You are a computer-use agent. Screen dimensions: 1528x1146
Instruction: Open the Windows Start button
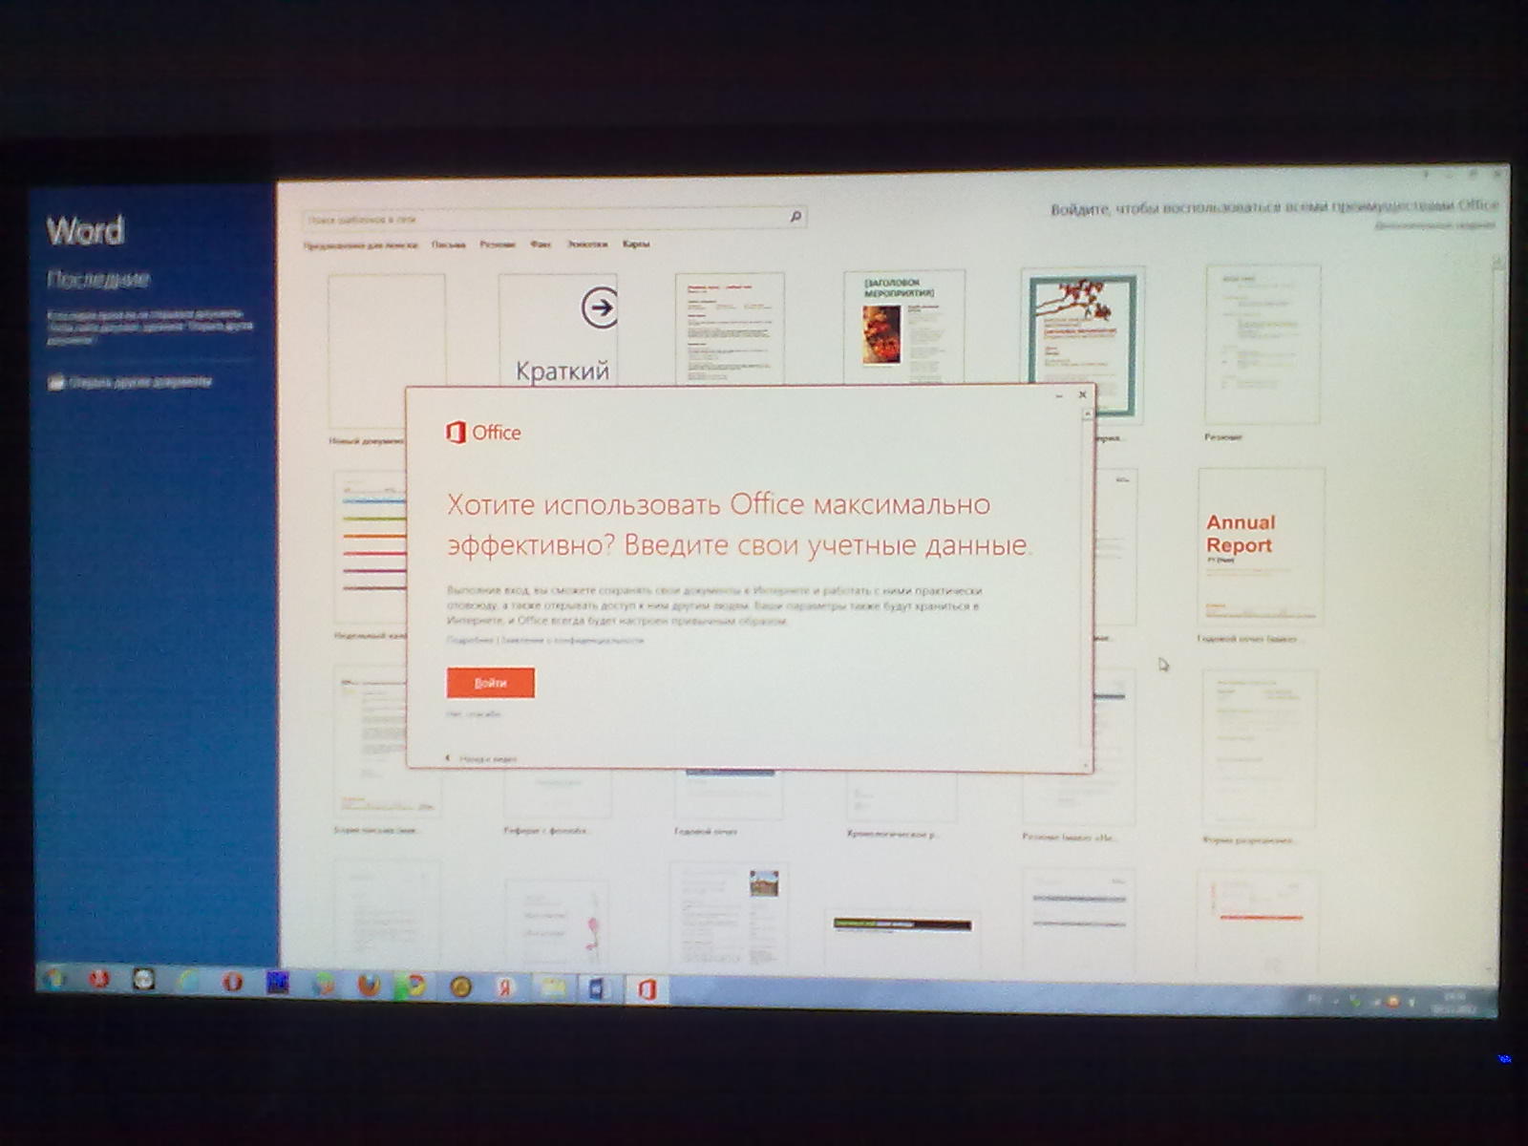[54, 979]
